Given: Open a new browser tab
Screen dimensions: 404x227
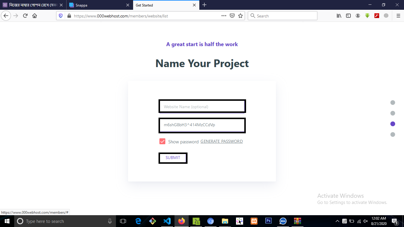Looking at the screenshot, I should pos(204,5).
